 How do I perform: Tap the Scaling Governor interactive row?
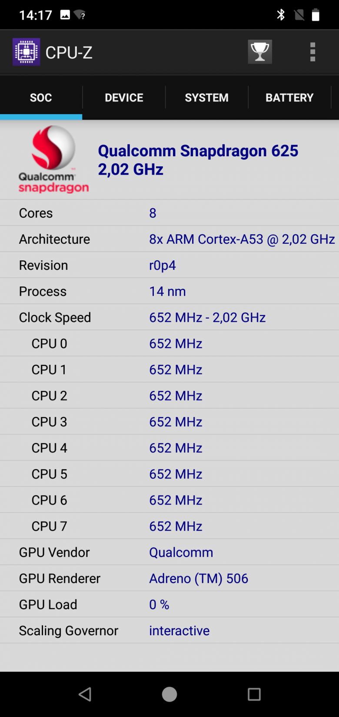(x=169, y=631)
